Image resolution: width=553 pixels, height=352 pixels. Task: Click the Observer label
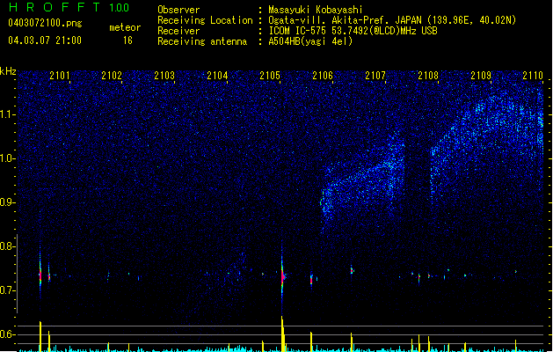coord(178,10)
